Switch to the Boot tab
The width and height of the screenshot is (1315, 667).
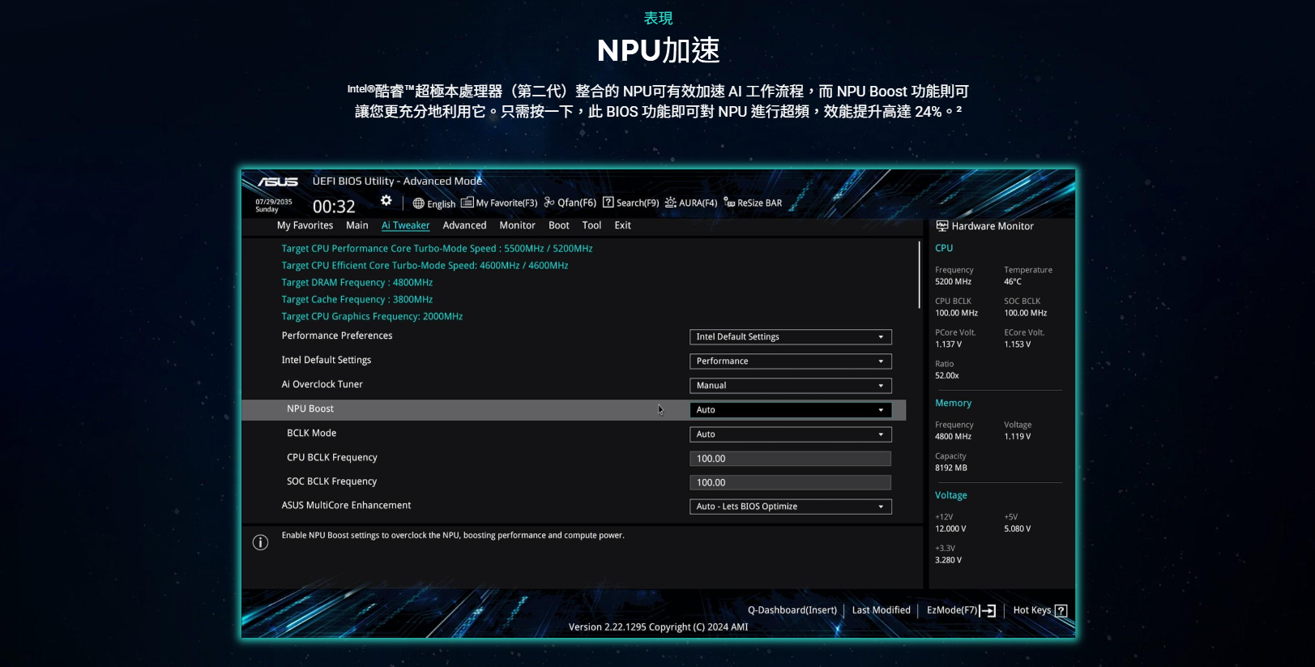pyautogui.click(x=558, y=225)
